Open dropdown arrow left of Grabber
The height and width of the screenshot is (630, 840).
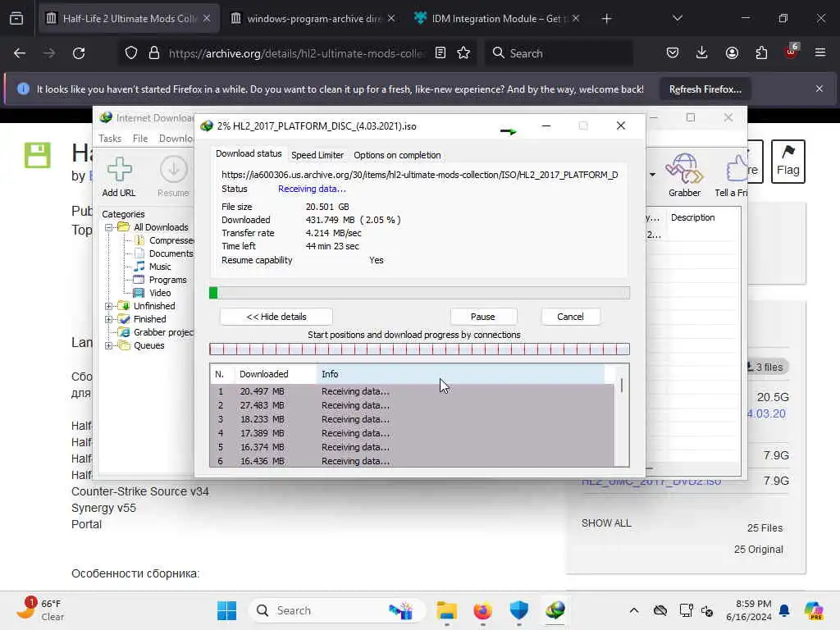(652, 174)
